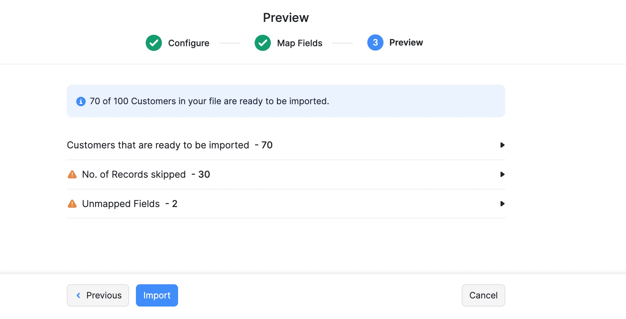Click the green checkmark beside Configure
This screenshot has width=626, height=319.
pos(154,43)
